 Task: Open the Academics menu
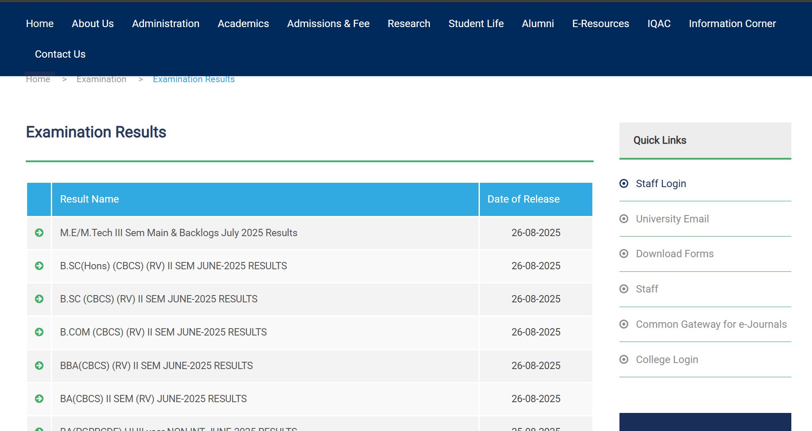243,24
